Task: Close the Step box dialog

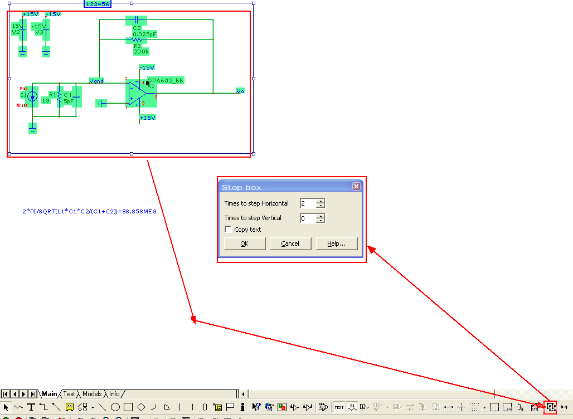Action: pyautogui.click(x=356, y=187)
